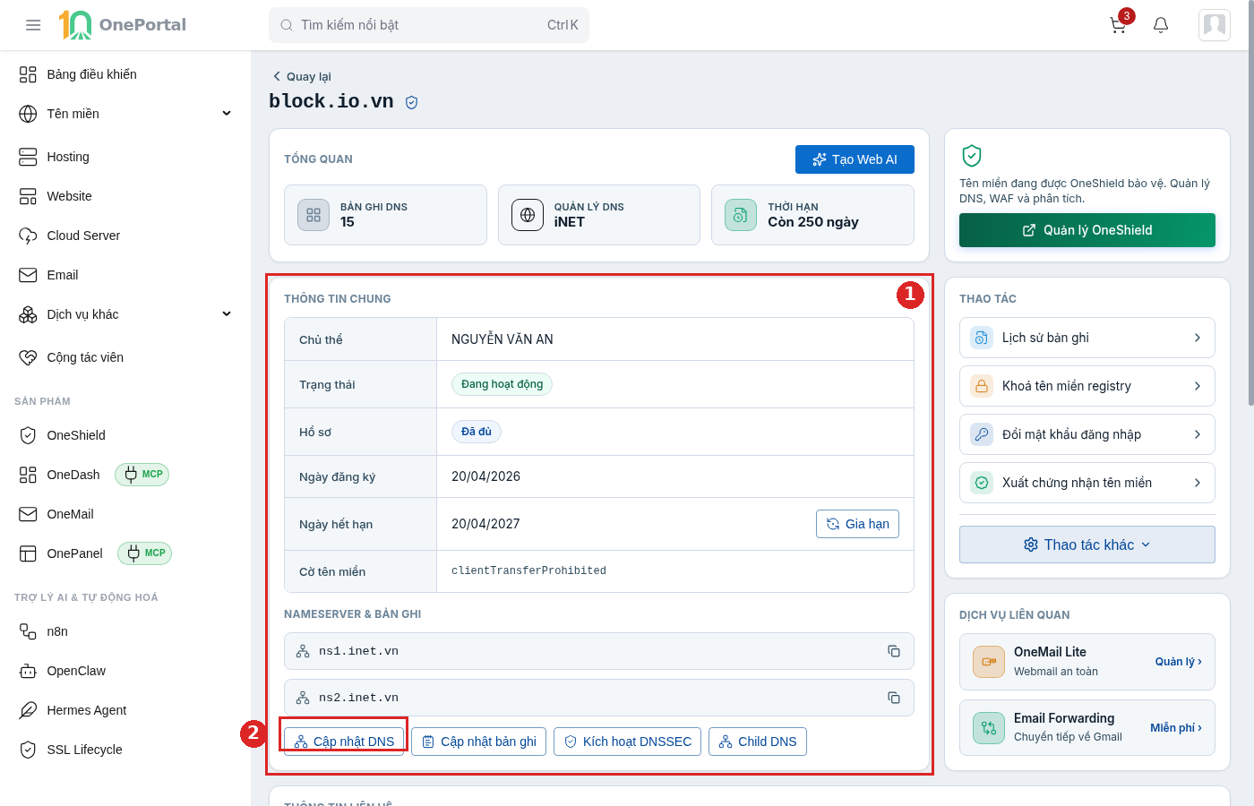The height and width of the screenshot is (806, 1254).
Task: Click the Đang hoạt động status badge
Action: (x=502, y=384)
